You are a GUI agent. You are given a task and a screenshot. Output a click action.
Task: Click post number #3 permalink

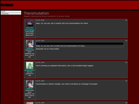[126, 62]
